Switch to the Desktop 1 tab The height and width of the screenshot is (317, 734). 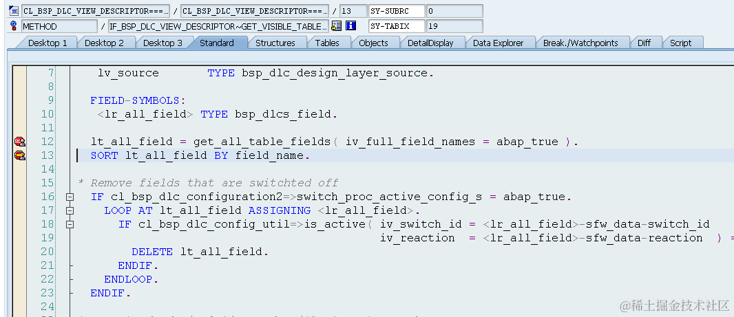48,43
